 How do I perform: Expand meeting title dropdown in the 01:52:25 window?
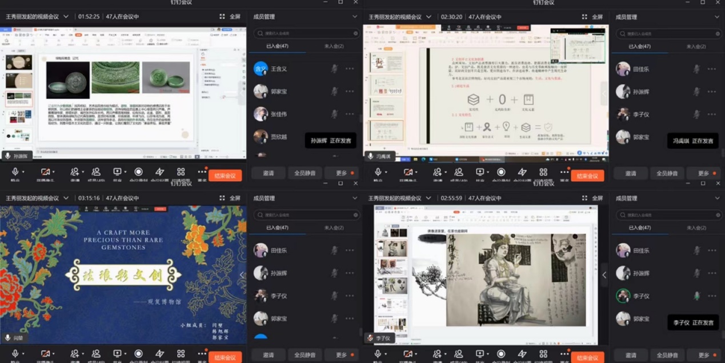[x=66, y=17]
